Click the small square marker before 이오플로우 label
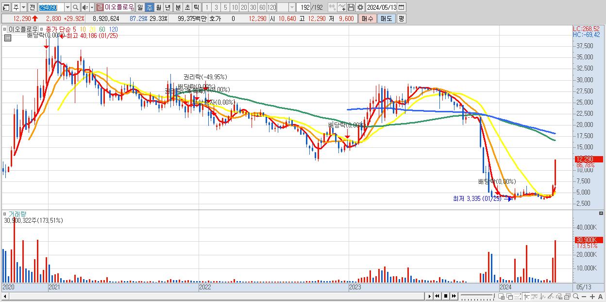Screen dimensions: 606x302 coord(5,29)
